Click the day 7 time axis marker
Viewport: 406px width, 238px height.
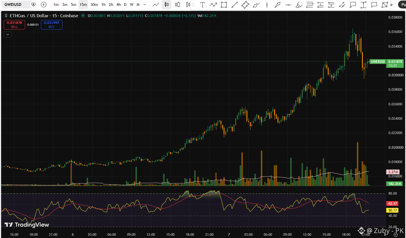[x=229, y=235]
